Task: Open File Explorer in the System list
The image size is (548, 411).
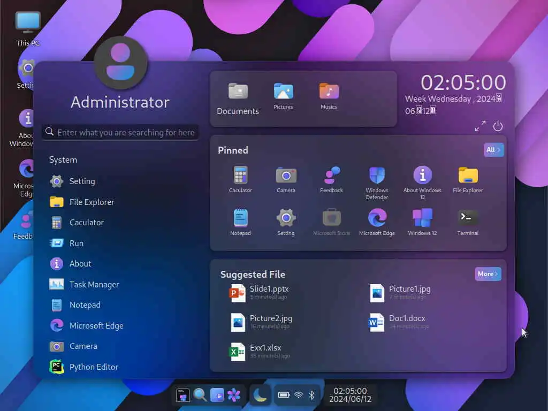Action: pyautogui.click(x=120, y=202)
